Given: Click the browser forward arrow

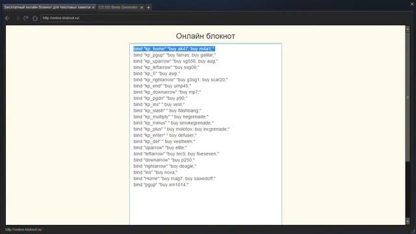Looking at the screenshot, I should 17,18.
